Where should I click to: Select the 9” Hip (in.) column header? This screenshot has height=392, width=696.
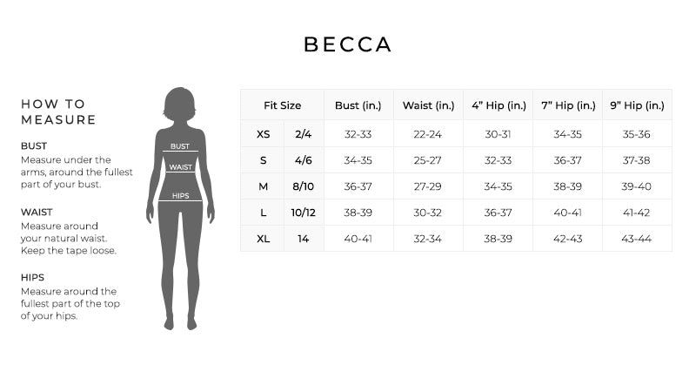(x=638, y=105)
